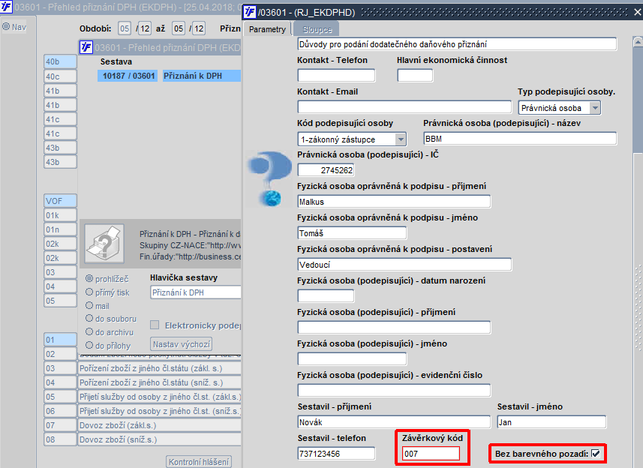643x468 pixels.
Task: Click the 40b side button
Action: click(60, 61)
